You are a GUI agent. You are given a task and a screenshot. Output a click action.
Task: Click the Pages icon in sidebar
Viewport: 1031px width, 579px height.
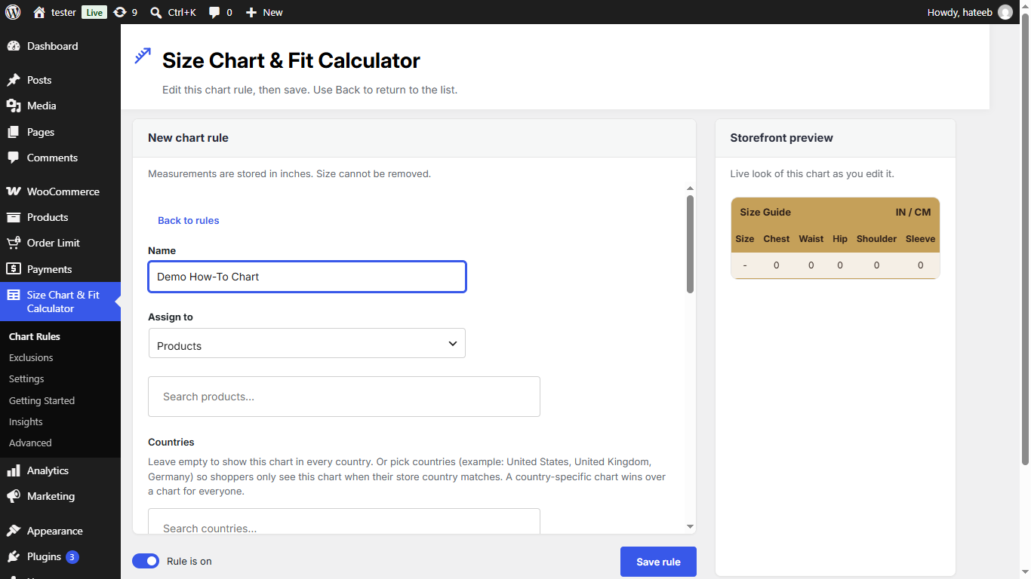click(14, 132)
